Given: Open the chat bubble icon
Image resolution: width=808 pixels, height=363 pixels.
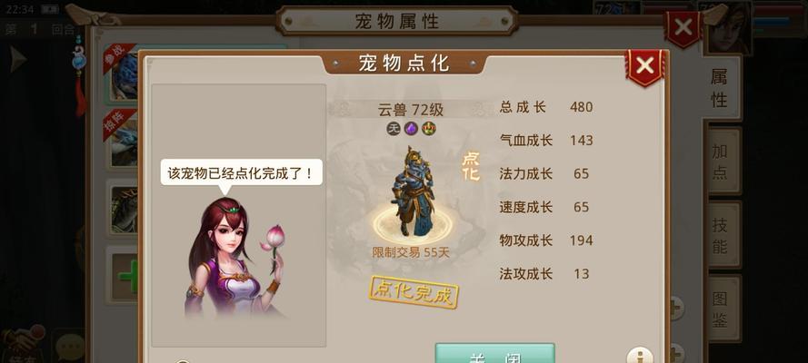Looking at the screenshot, I should 70,347.
